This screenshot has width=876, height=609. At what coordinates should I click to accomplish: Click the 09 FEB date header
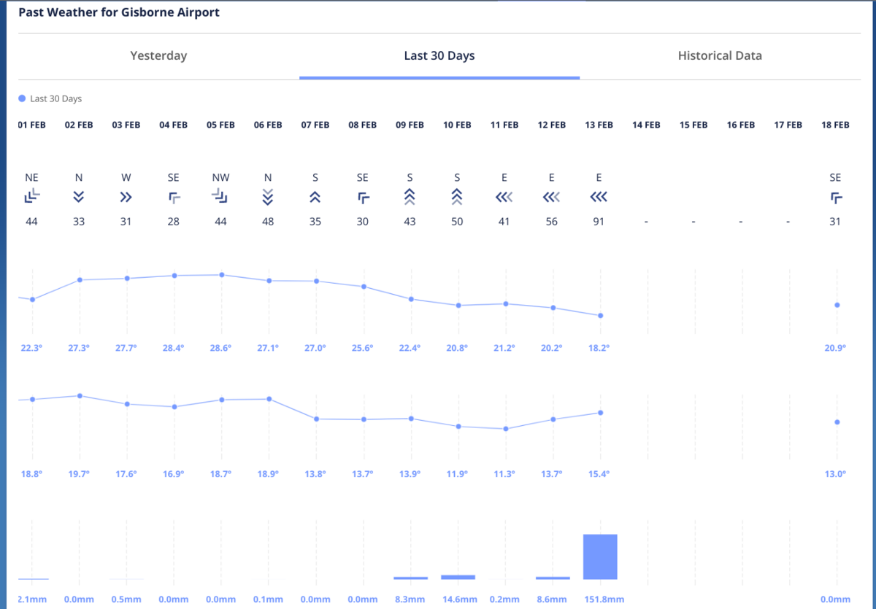click(410, 125)
